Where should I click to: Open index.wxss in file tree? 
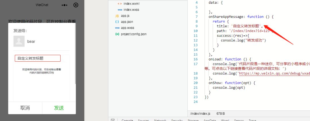131,10
